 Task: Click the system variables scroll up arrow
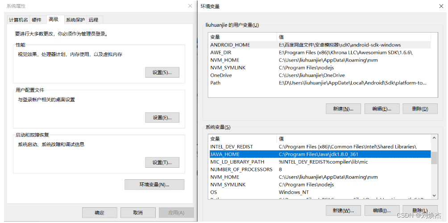[434, 138]
